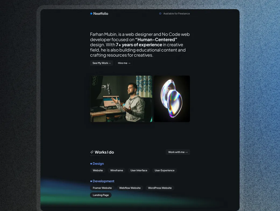This screenshot has width=280, height=211.
Task: Select the Website tag
Action: pos(98,171)
